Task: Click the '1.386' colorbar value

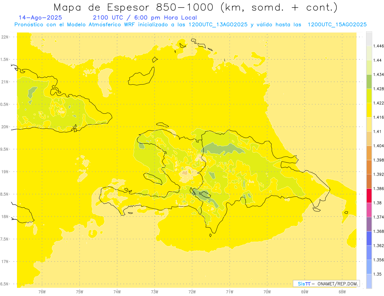Action: (x=378, y=189)
